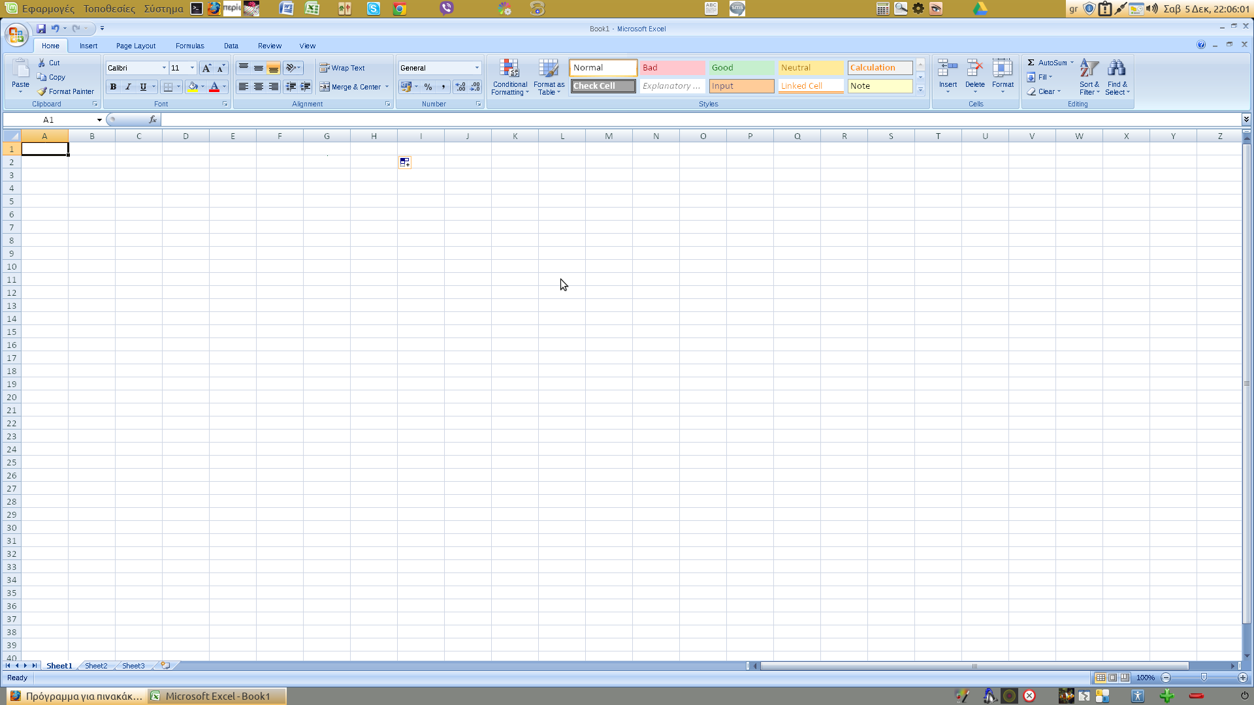Open Sort & Filter menu
The width and height of the screenshot is (1254, 705).
click(1089, 76)
